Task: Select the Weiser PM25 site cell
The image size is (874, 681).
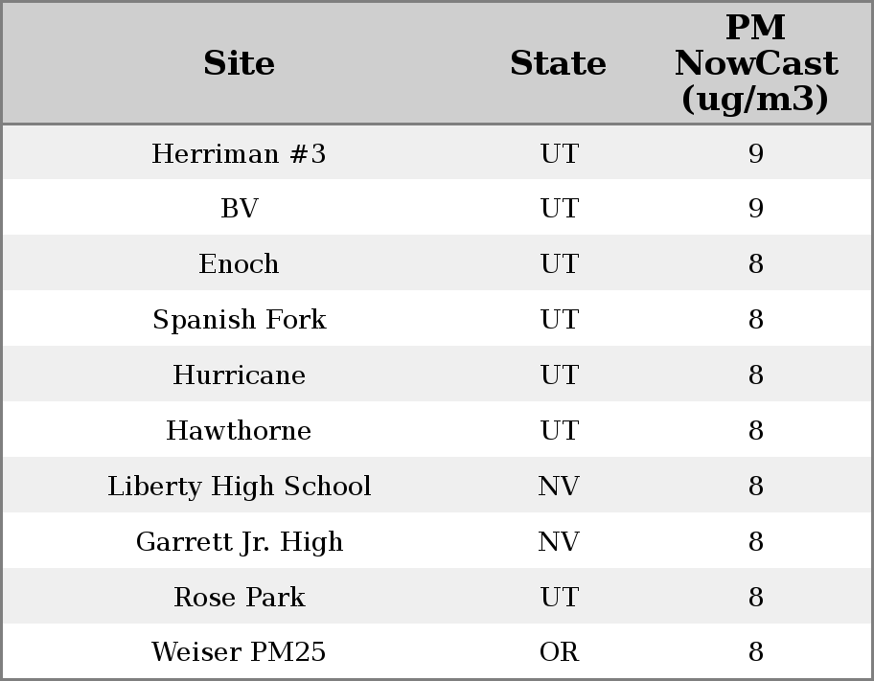Action: coord(239,652)
